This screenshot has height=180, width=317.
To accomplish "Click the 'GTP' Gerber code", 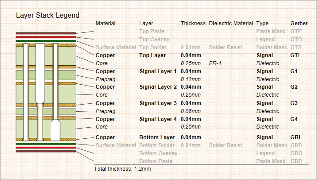I will tap(296, 31).
